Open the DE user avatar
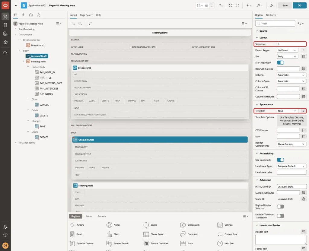Image resolution: width=309 pixels, height=251 pixels. [x=5, y=246]
